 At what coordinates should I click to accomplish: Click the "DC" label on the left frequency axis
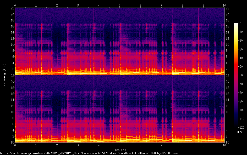click(x=12, y=142)
